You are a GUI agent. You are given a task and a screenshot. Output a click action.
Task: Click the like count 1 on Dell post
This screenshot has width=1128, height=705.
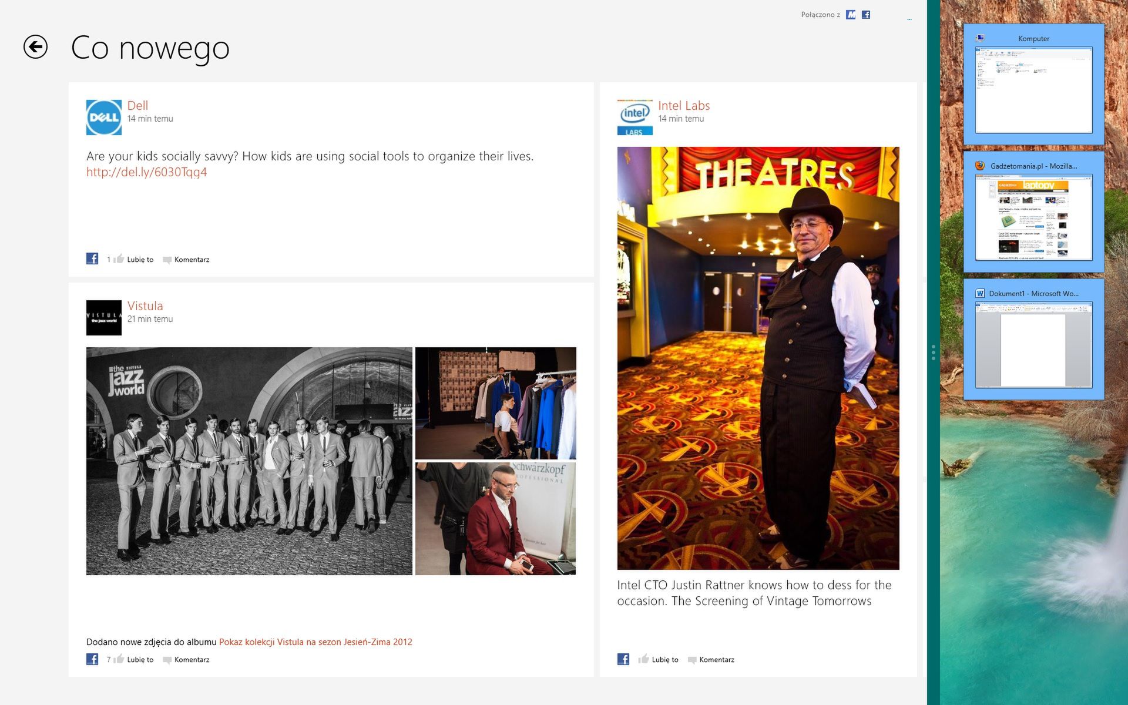click(109, 260)
